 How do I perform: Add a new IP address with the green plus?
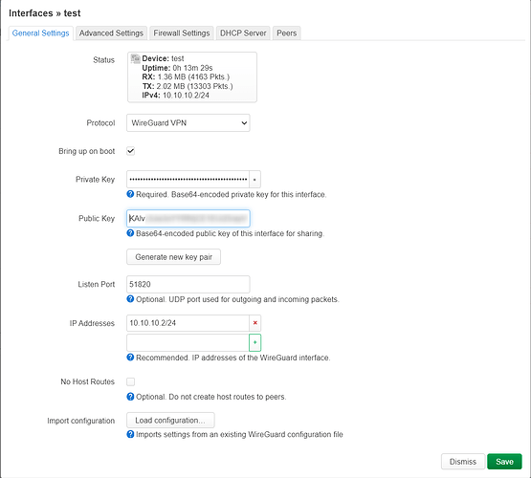pyautogui.click(x=255, y=342)
